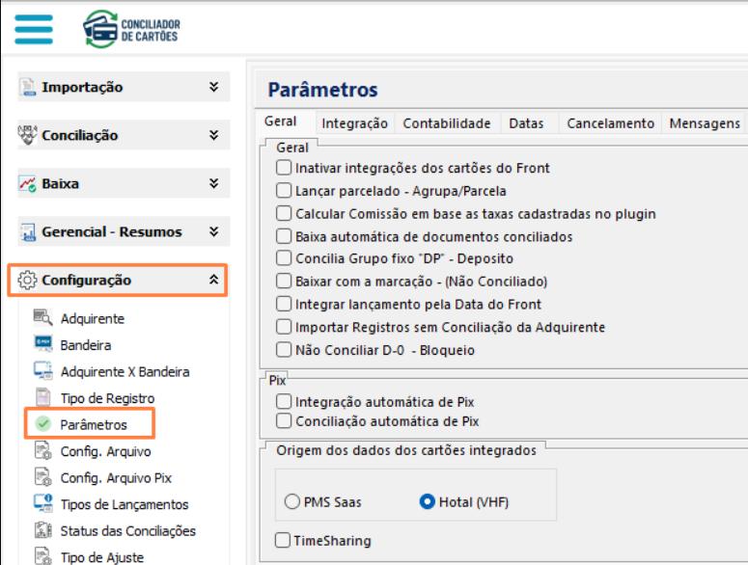Switch to the Contabilidade tab
This screenshot has width=748, height=565.
coord(447,123)
